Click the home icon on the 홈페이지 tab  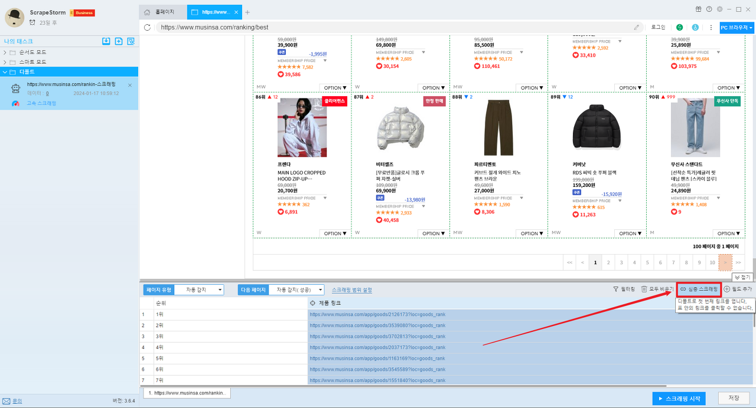148,12
